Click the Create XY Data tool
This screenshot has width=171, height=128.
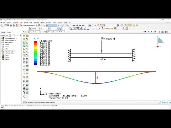click(x=24, y=70)
